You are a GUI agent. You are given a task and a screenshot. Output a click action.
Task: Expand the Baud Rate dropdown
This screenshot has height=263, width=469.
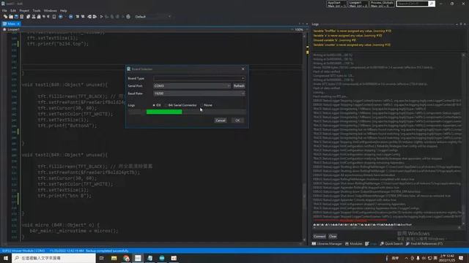(x=199, y=94)
